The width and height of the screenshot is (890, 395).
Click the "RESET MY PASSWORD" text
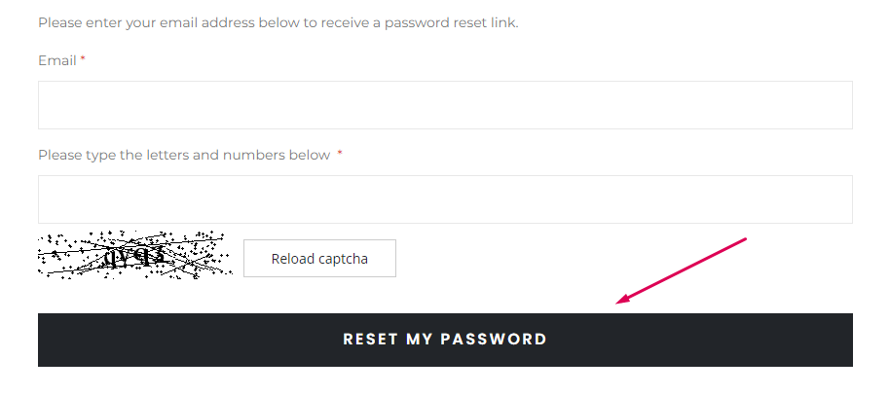point(445,339)
